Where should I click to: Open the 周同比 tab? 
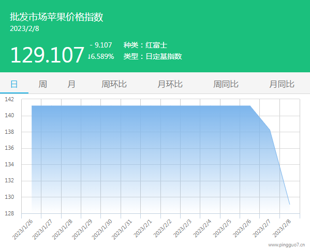(x=226, y=84)
